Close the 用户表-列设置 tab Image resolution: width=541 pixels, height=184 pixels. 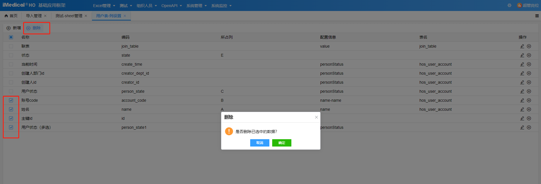125,16
